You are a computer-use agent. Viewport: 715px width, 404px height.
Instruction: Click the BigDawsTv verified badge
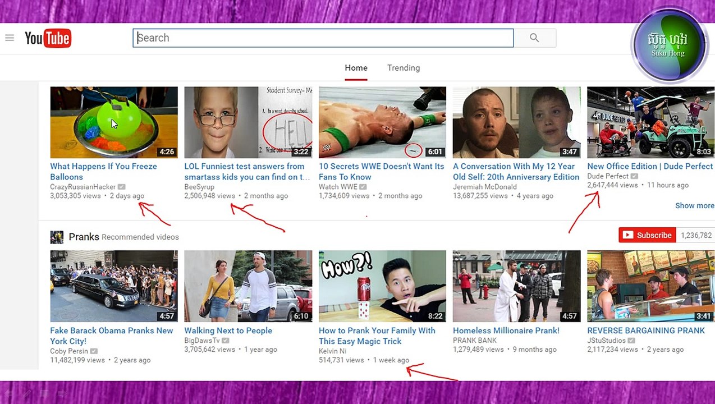[226, 341]
